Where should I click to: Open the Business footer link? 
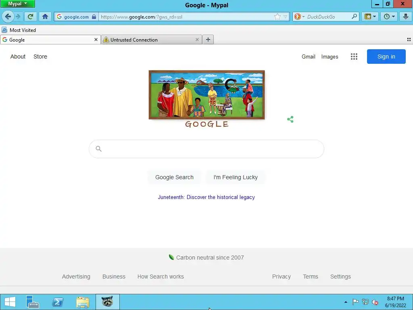[114, 276]
